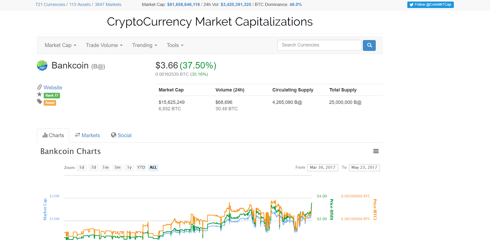Click the 24h volume value $3,420,391,325
Screen dimensions: 490x240
tap(236, 5)
